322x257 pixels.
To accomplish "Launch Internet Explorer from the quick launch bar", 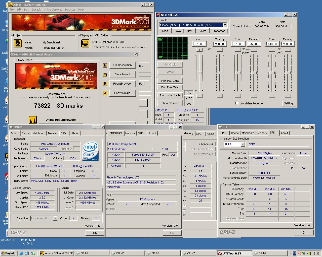I will tap(21, 253).
